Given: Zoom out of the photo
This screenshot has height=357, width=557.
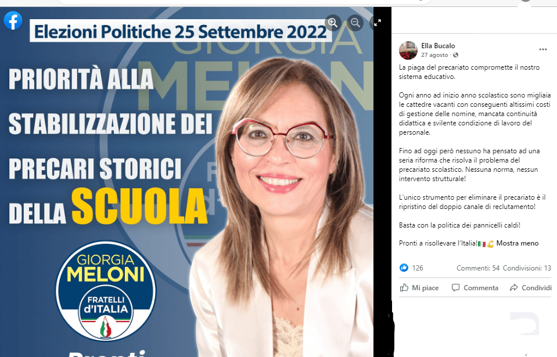Looking at the screenshot, I should (355, 23).
